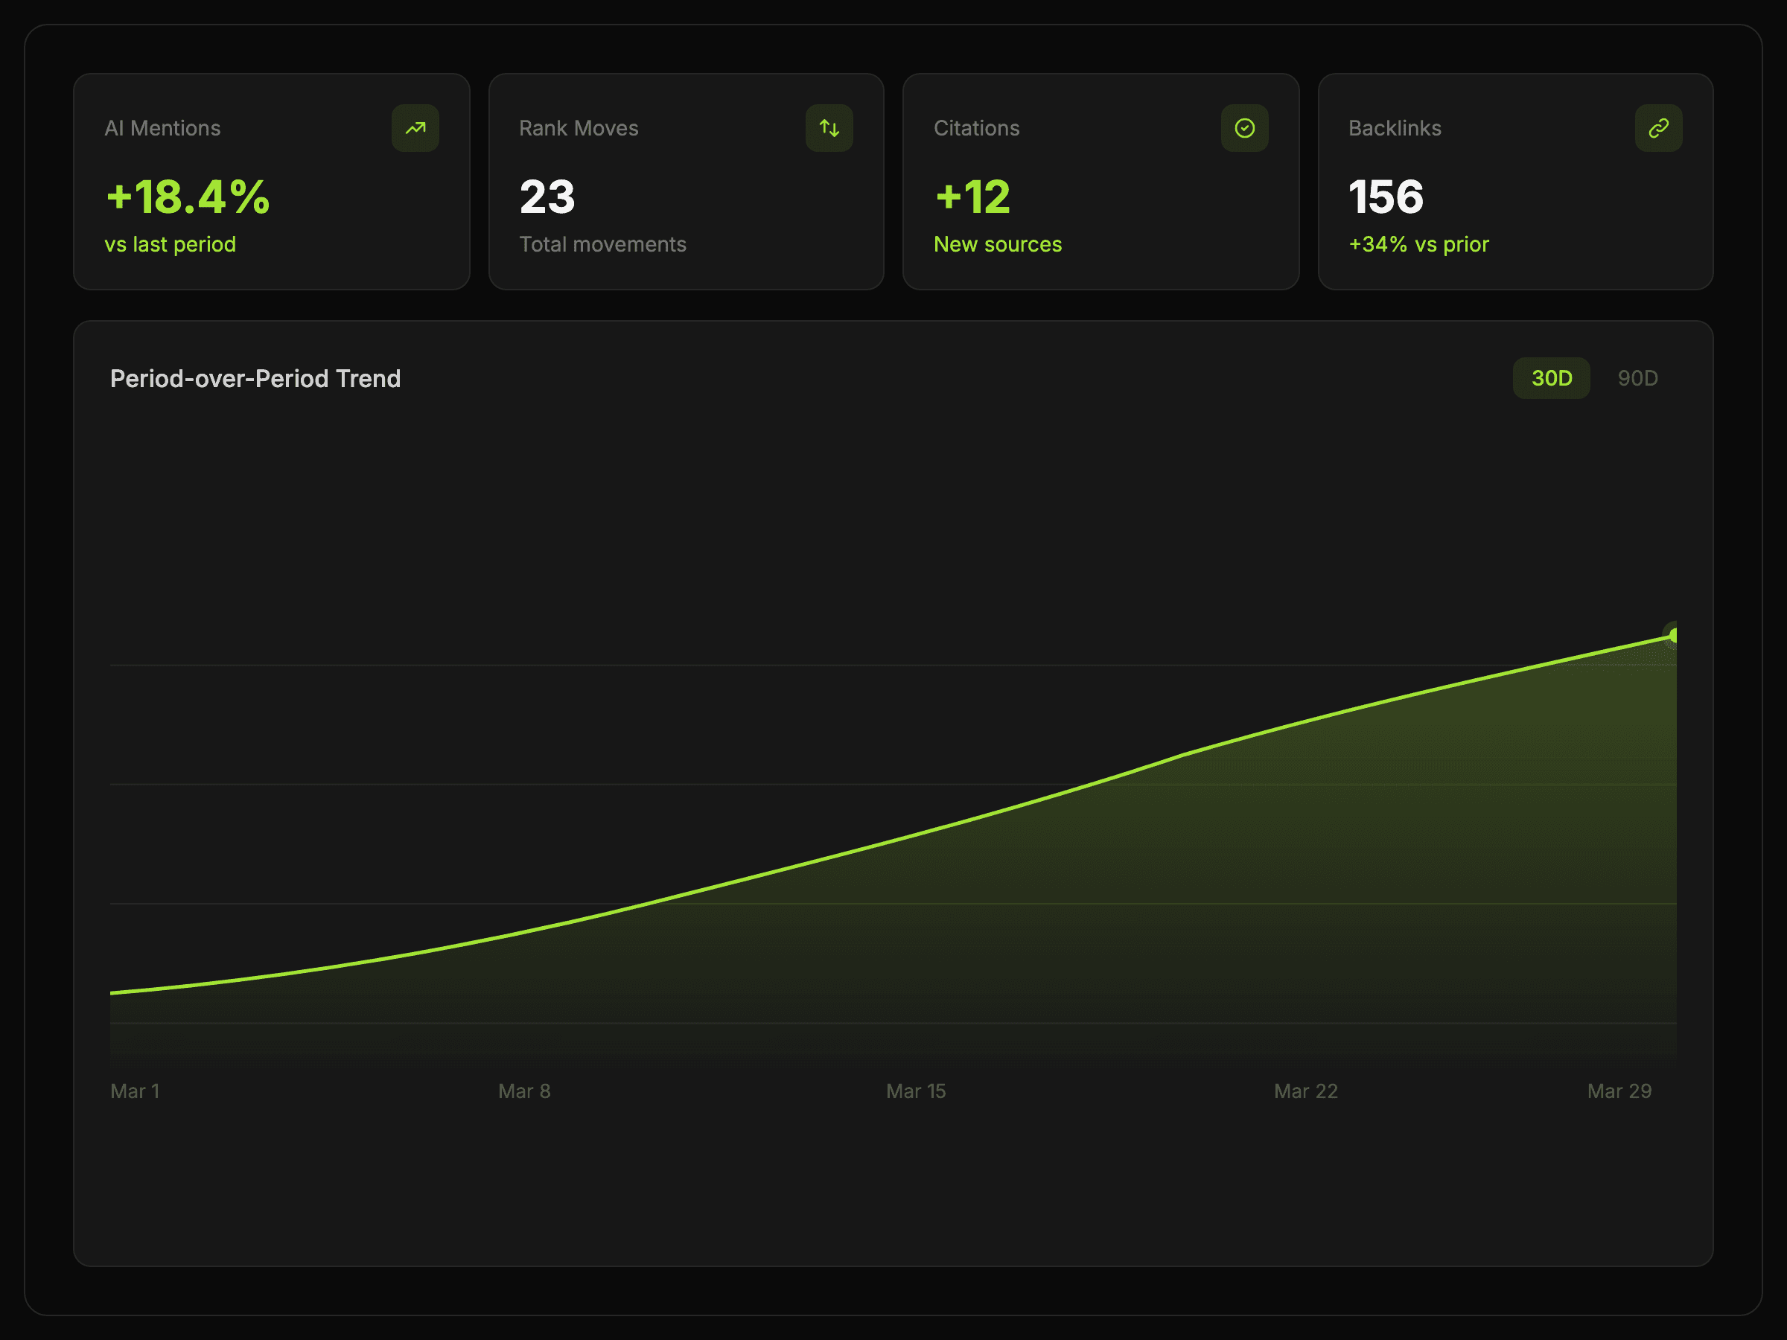
Task: Click the Rank Moves up-down arrows icon
Action: [829, 127]
